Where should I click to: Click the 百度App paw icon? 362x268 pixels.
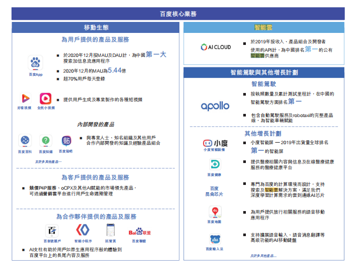tap(36, 64)
